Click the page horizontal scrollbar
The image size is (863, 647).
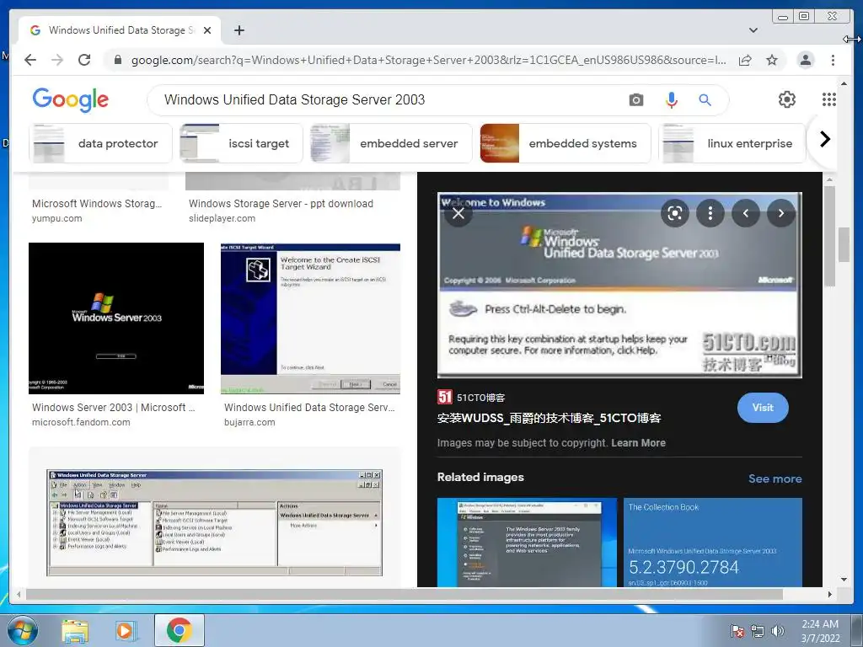point(405,594)
